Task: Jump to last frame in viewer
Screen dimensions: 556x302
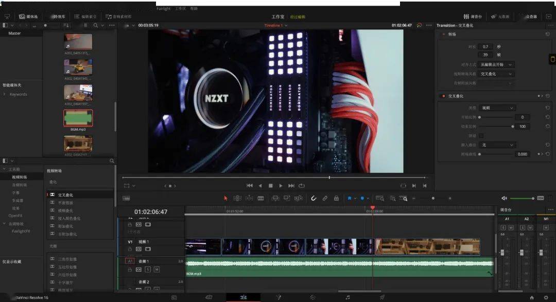Action: 291,185
